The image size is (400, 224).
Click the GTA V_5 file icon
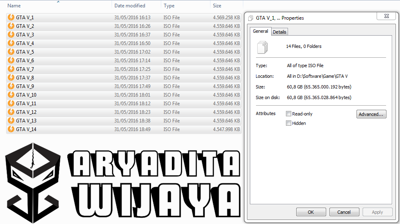click(11, 52)
